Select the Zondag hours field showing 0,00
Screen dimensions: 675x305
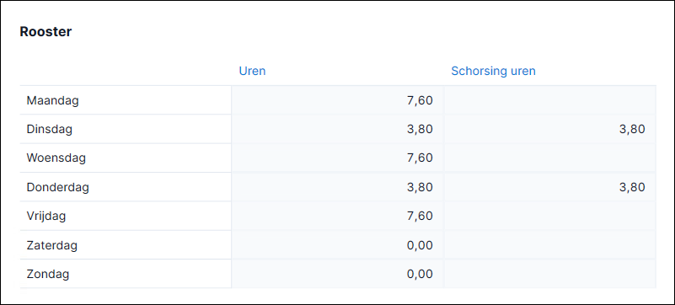click(337, 274)
